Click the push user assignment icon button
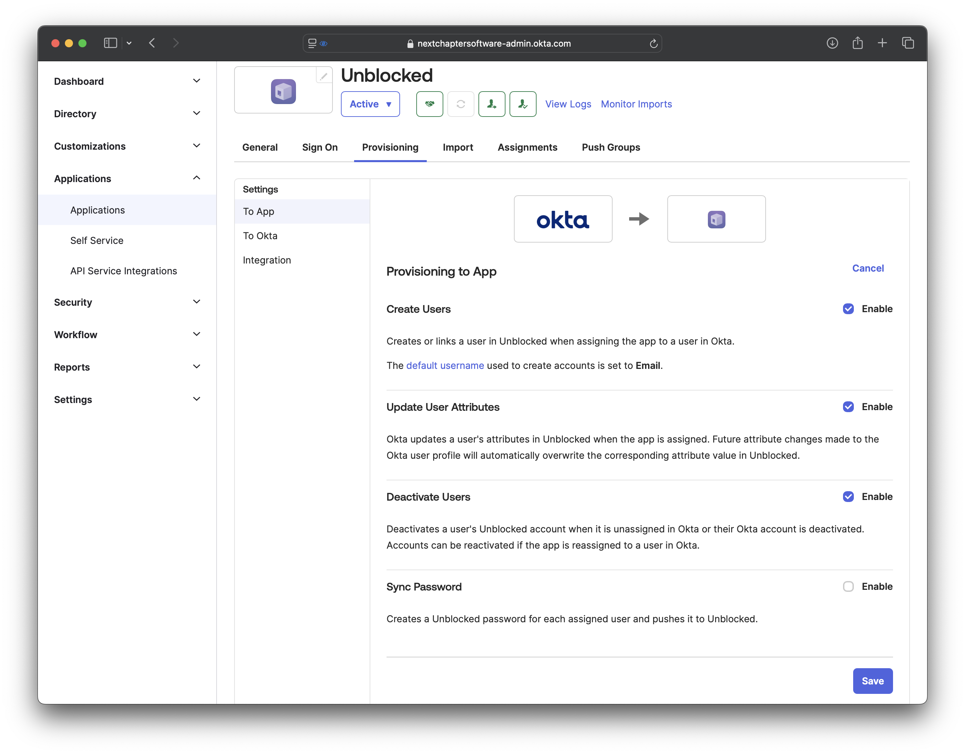 [492, 104]
